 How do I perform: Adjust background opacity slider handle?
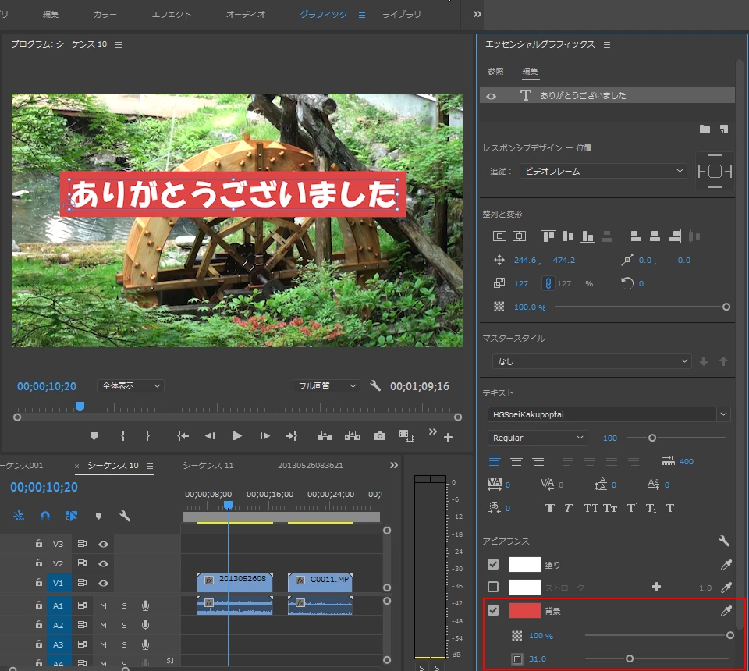click(730, 635)
